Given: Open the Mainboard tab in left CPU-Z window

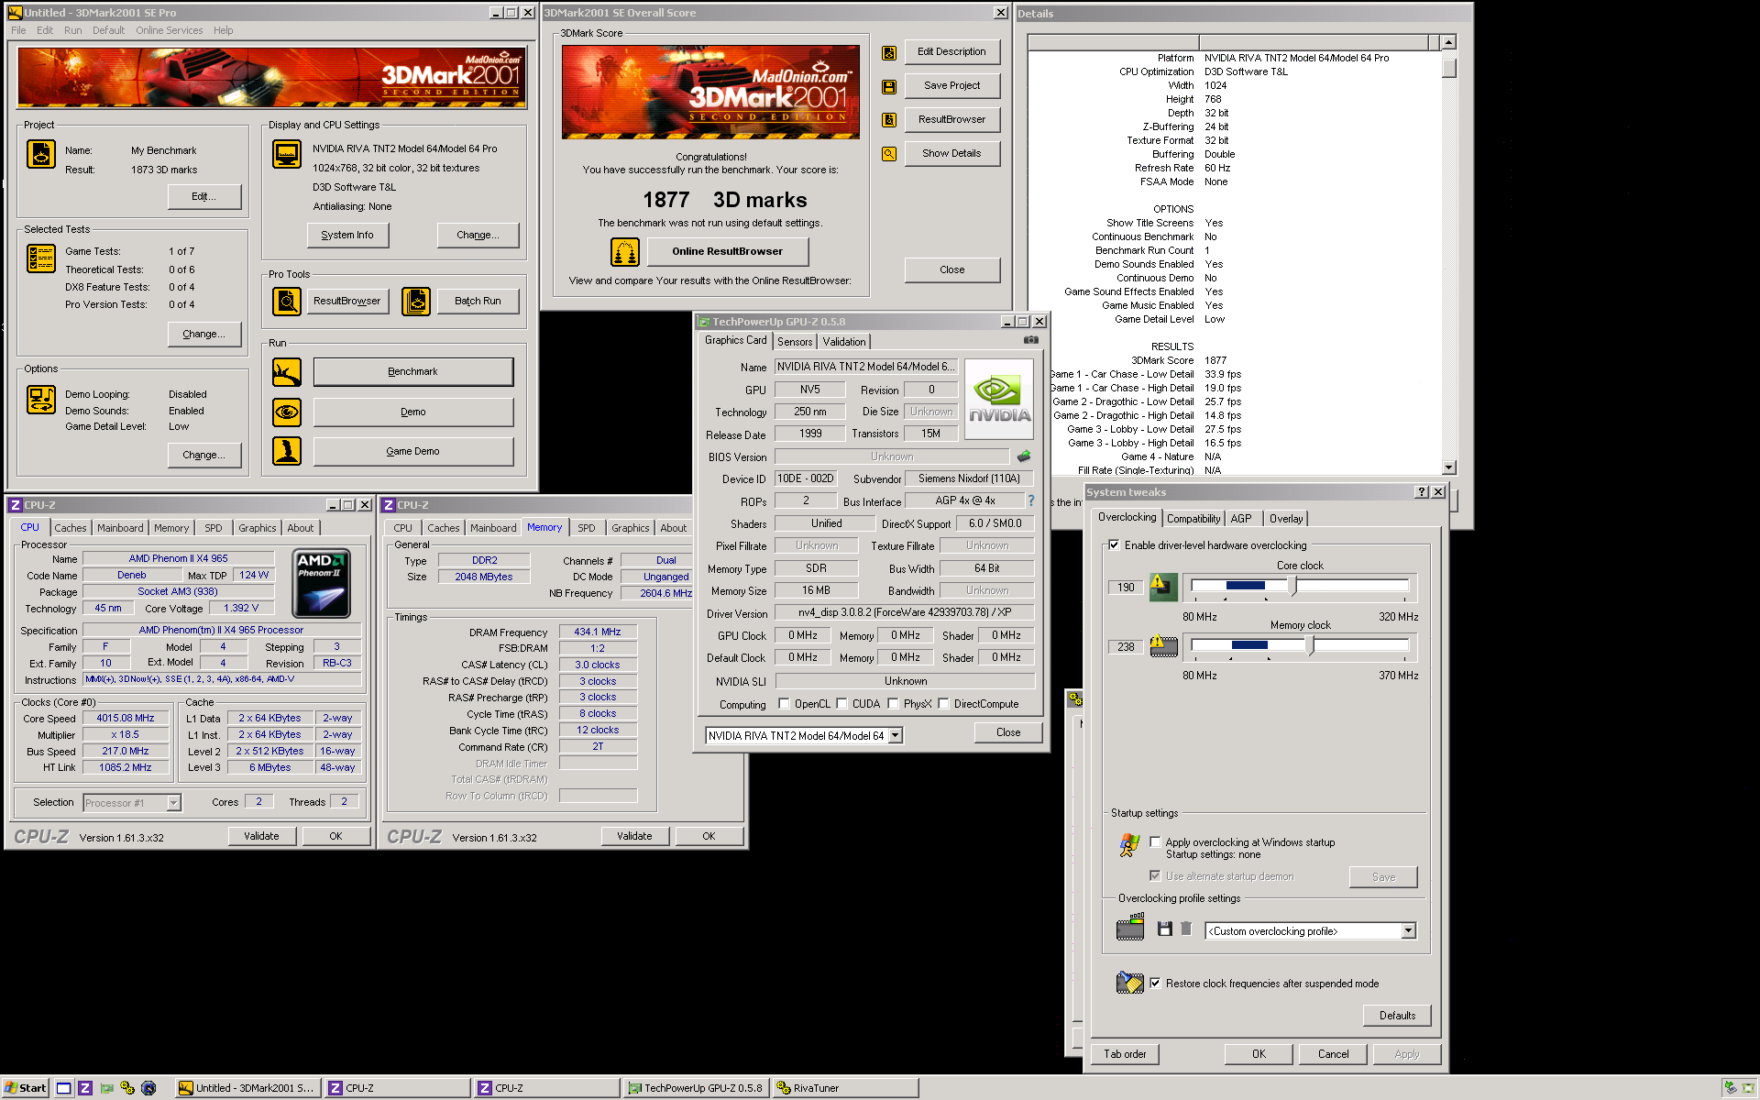Looking at the screenshot, I should point(120,528).
